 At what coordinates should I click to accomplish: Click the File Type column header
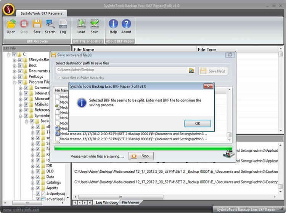(237, 49)
